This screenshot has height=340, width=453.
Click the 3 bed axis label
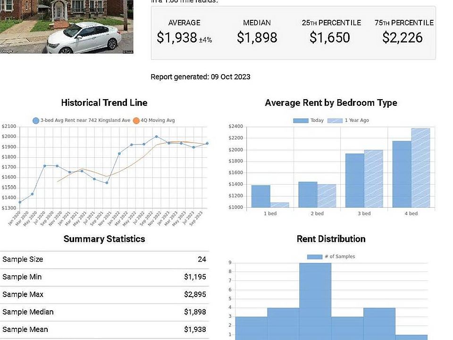pos(364,213)
